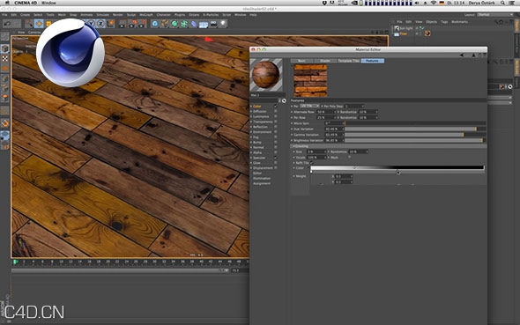Enable the Displacement channel checkbox
Image resolution: width=520 pixels, height=325 pixels.
coord(275,168)
